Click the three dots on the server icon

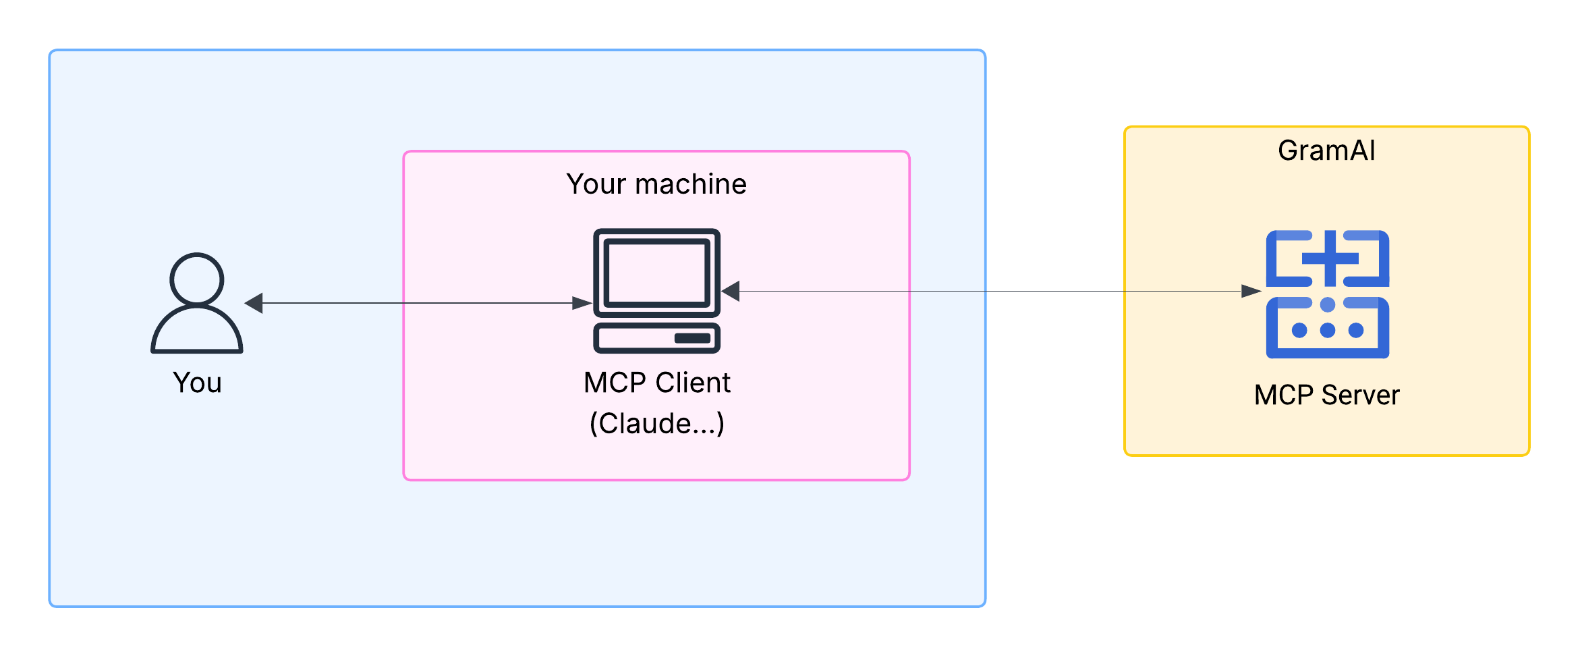pyautogui.click(x=1327, y=330)
